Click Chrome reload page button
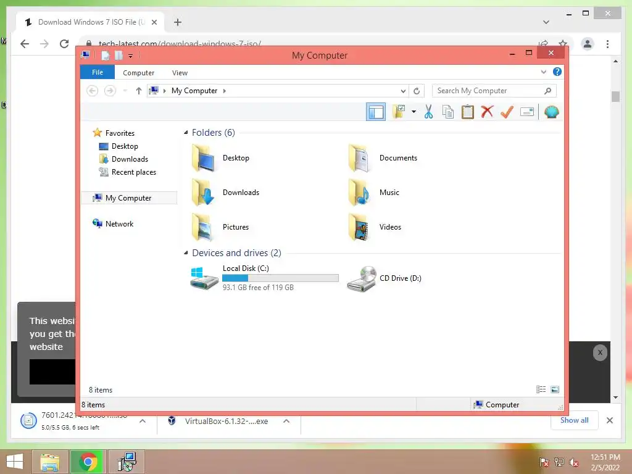The width and height of the screenshot is (632, 474). pos(64,44)
